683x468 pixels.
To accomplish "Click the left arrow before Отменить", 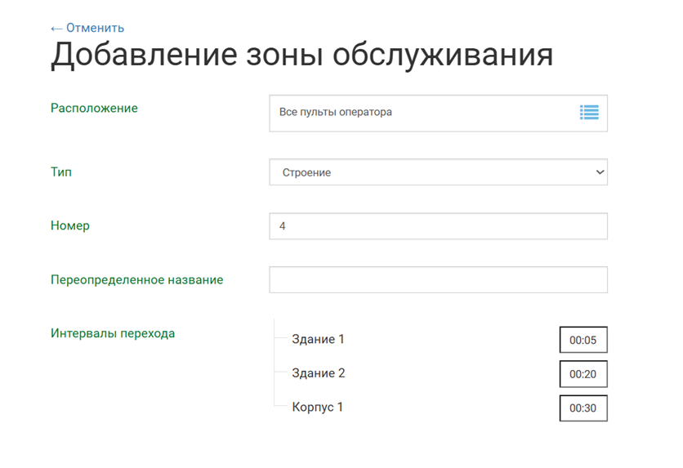I will point(56,28).
